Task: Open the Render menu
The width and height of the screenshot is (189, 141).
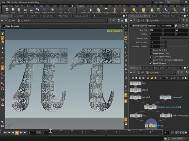Action: [x=14, y=2]
